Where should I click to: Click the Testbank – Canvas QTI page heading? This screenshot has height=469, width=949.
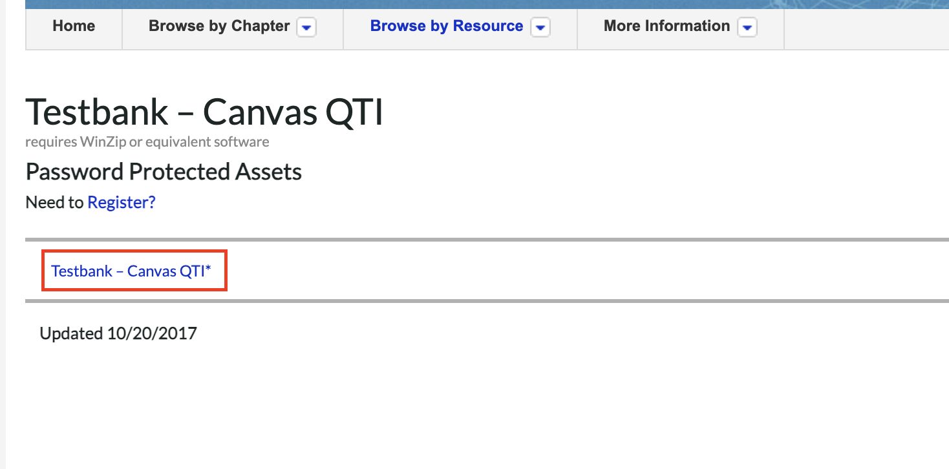pyautogui.click(x=204, y=112)
